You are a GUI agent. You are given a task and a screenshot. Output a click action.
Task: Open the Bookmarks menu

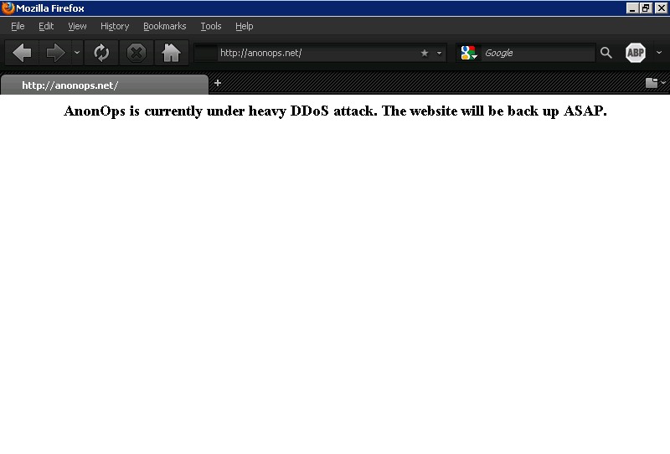(x=164, y=26)
